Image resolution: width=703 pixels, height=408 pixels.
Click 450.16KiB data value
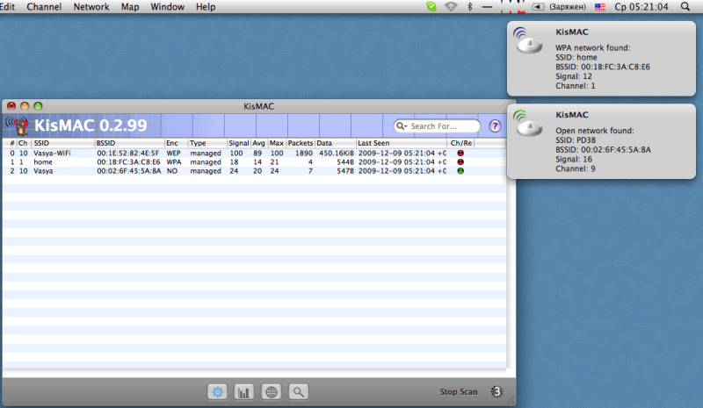point(337,154)
